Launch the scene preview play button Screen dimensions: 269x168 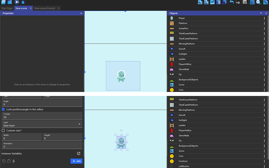(x=17, y=2)
